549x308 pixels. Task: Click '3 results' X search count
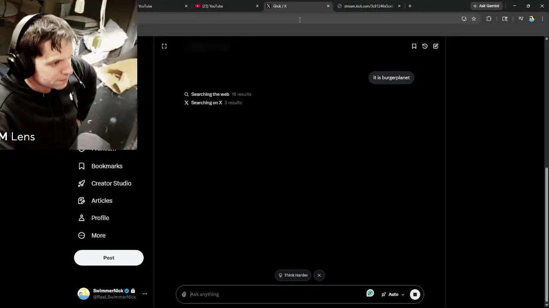point(233,103)
